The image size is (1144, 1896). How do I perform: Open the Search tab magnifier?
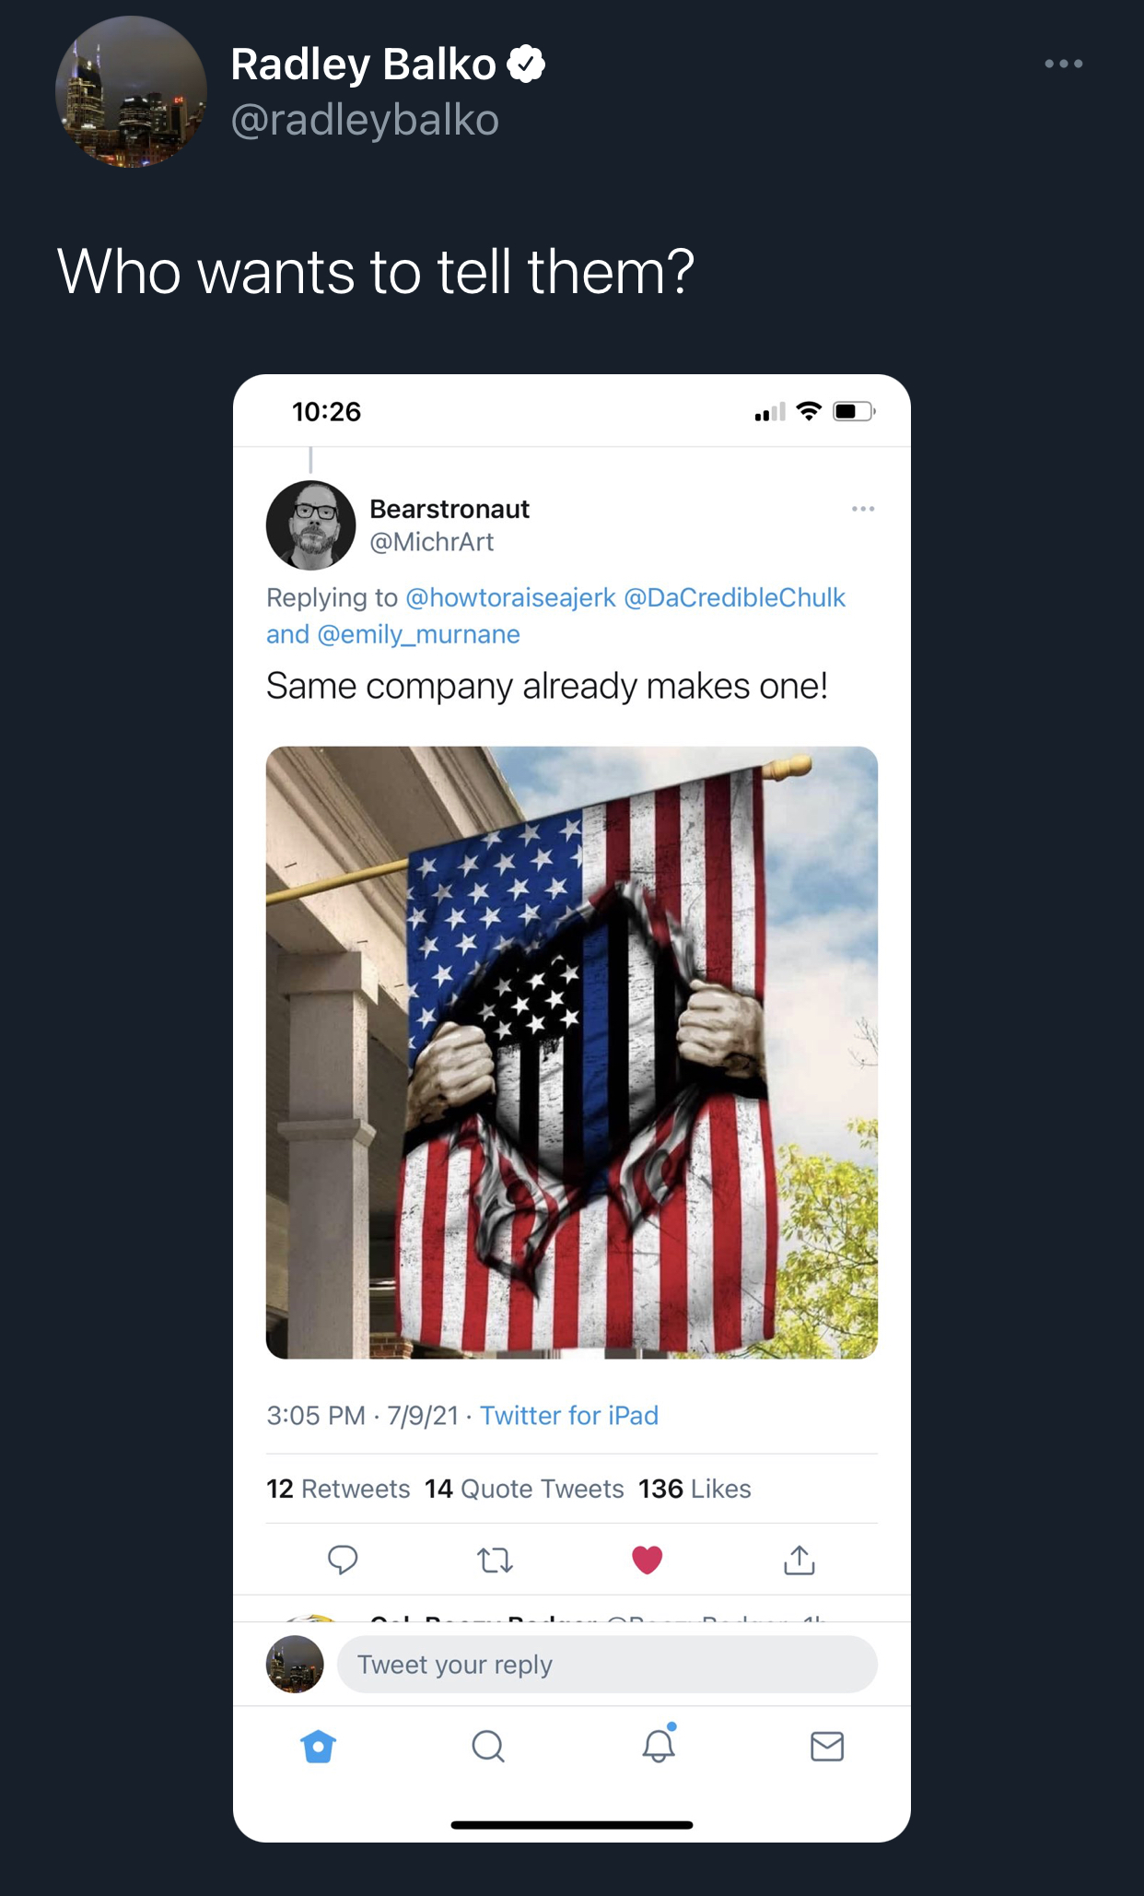tap(488, 1746)
